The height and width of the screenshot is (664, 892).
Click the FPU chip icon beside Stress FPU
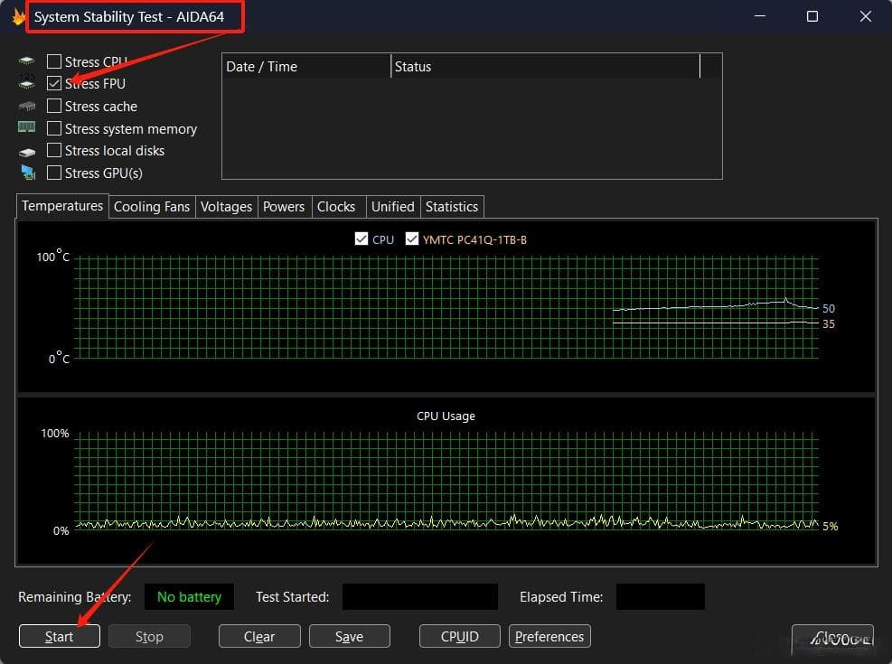(26, 82)
